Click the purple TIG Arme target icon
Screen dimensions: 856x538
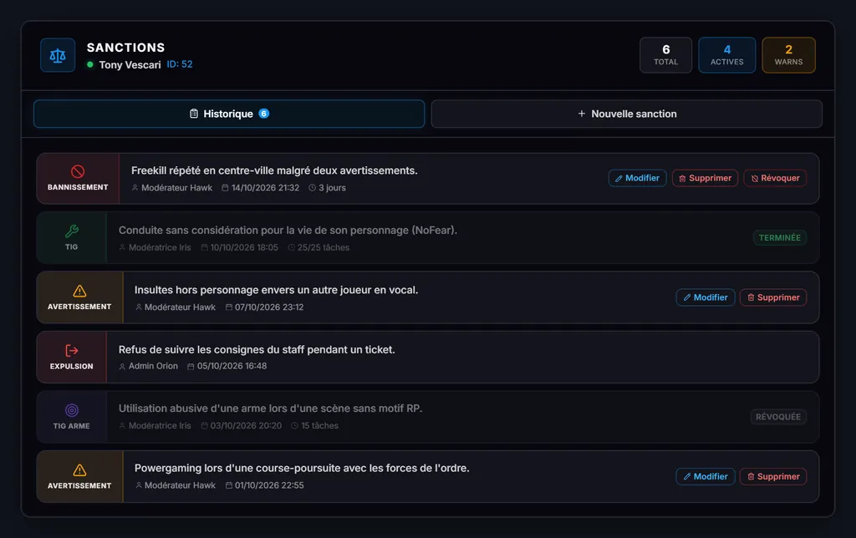click(72, 410)
